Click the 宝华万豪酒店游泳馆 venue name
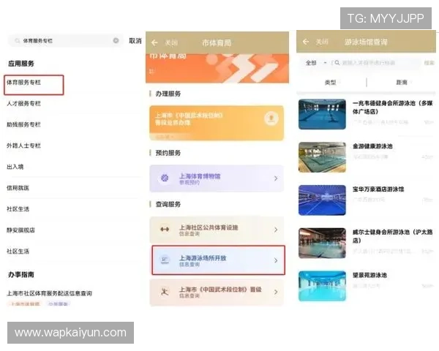Image resolution: width=439 pixels, height=351 pixels. 378,189
